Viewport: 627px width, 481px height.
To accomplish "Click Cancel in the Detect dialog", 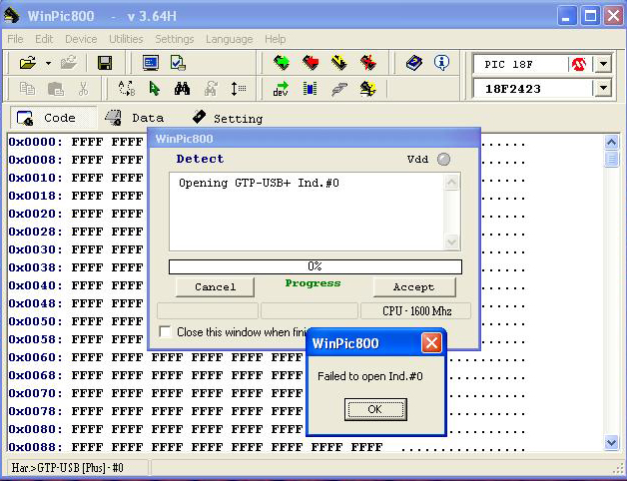I will click(215, 286).
